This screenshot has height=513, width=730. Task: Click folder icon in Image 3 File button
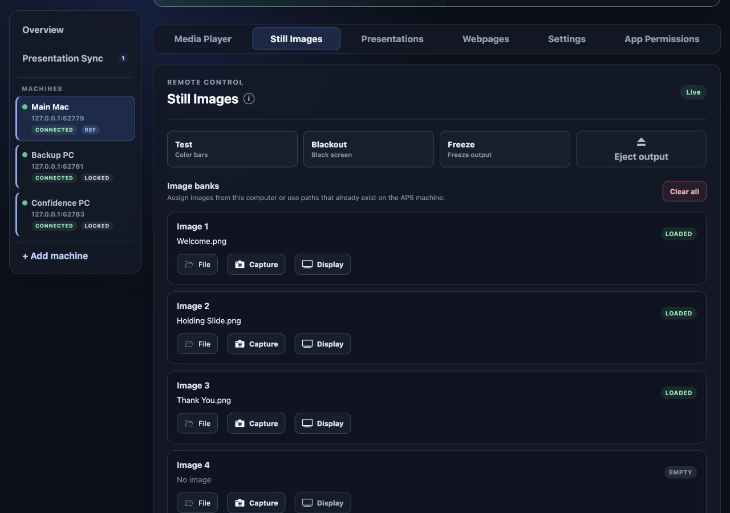point(189,424)
